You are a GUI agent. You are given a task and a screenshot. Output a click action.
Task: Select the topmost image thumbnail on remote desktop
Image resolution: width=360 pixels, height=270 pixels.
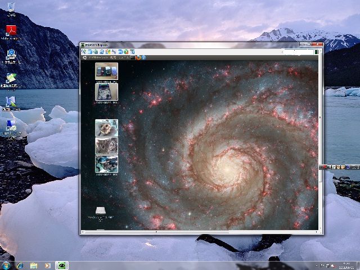(x=106, y=71)
